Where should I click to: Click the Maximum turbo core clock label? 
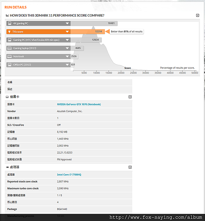point(23,189)
